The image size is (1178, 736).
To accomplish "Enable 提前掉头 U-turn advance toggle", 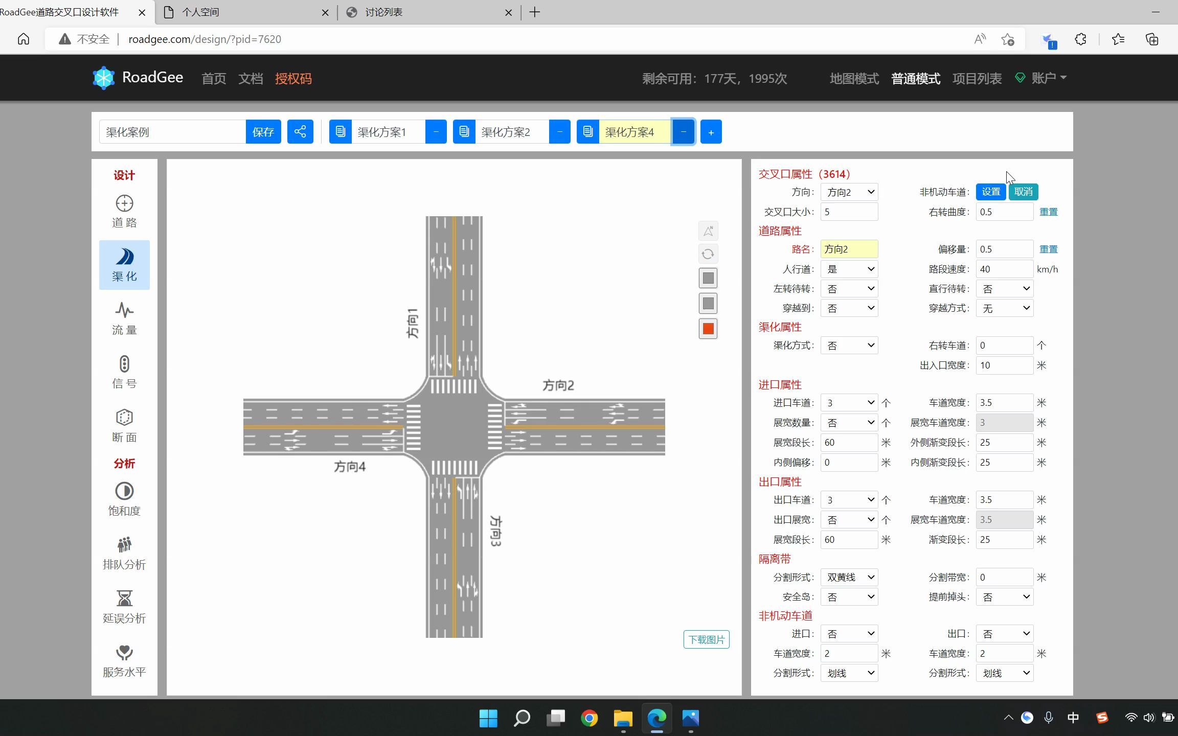I will pos(1004,596).
